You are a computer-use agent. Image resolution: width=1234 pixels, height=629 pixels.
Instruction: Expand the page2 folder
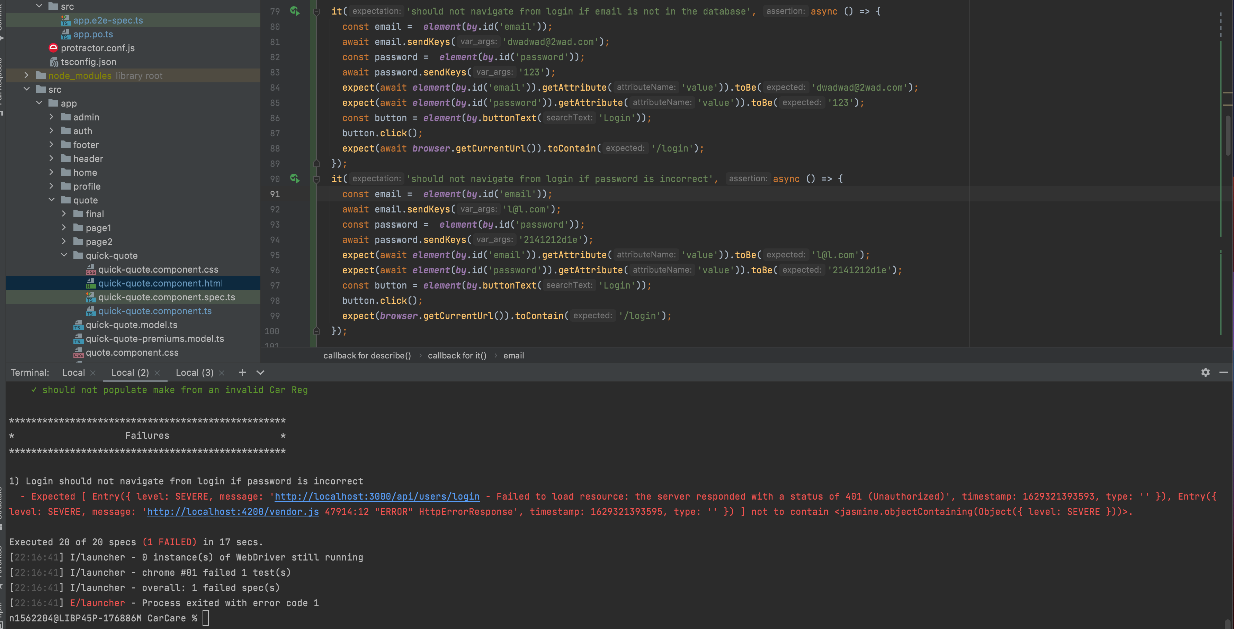[64, 241]
